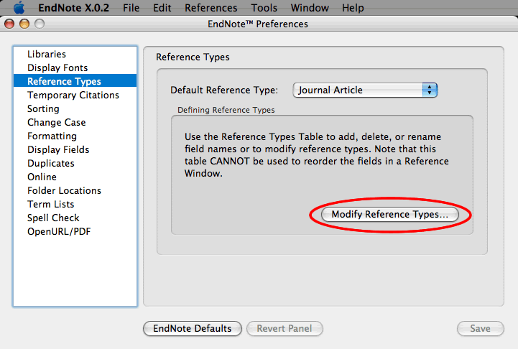Select Spell Check preferences

point(75,218)
